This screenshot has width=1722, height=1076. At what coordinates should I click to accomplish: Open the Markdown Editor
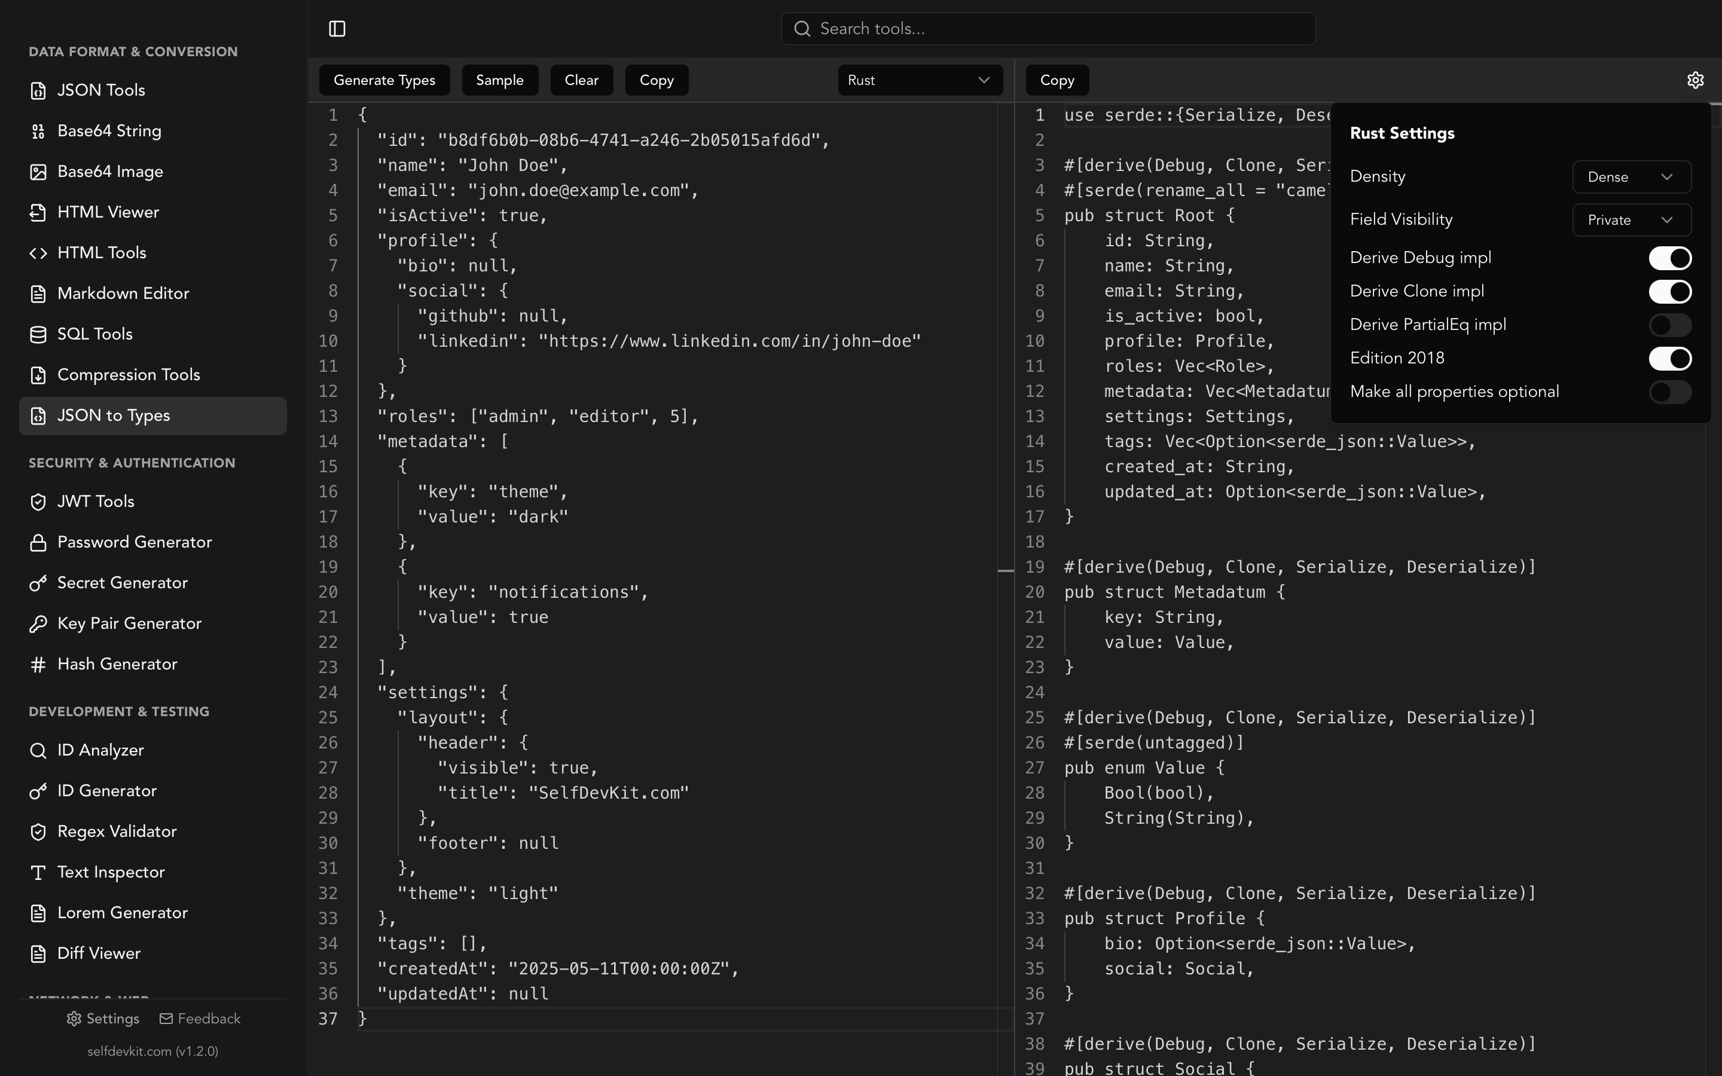click(x=123, y=292)
